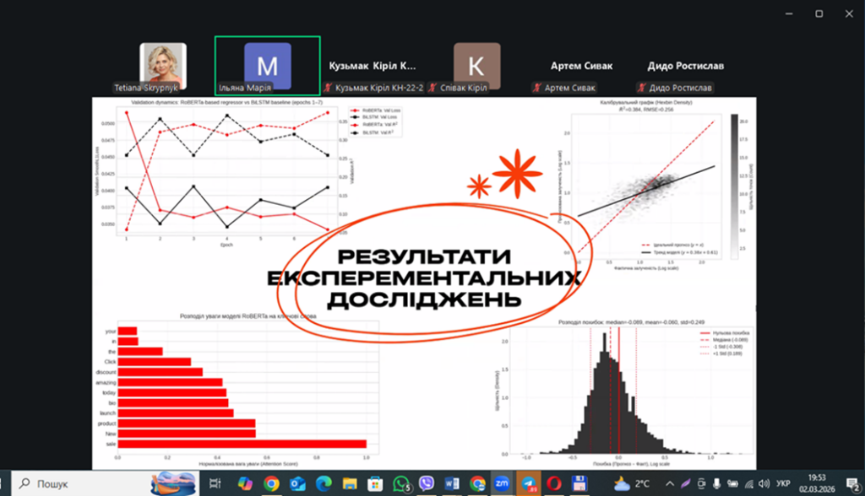The image size is (865, 496).
Task: Open Outlook from the taskbar
Action: point(297,483)
